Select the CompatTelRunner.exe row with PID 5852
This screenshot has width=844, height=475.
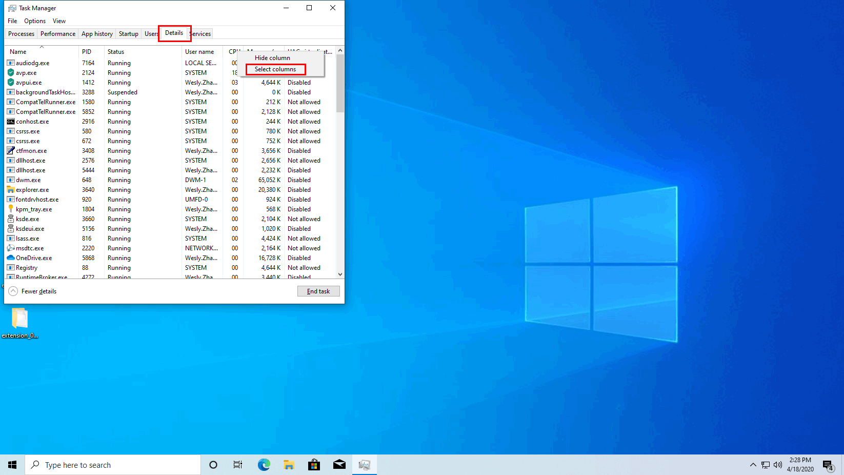click(170, 112)
